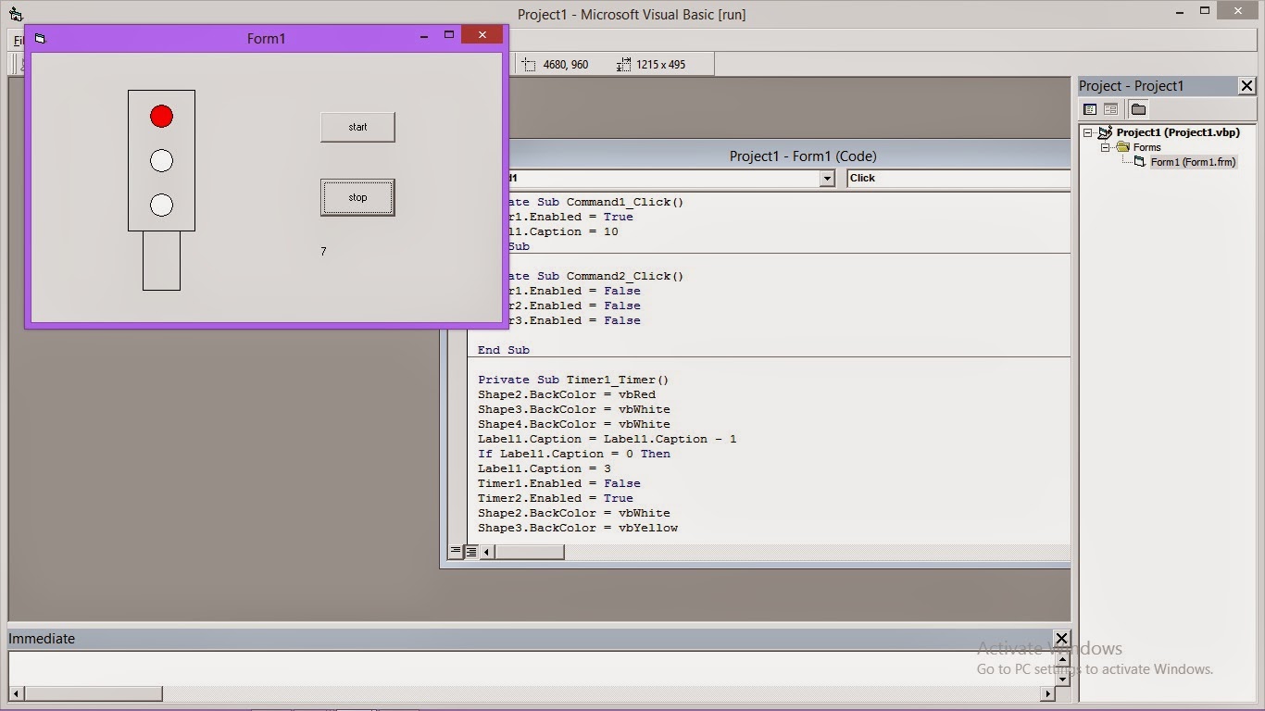The width and height of the screenshot is (1265, 711).
Task: Click code window horizontal scrollbar left arrow
Action: point(486,552)
